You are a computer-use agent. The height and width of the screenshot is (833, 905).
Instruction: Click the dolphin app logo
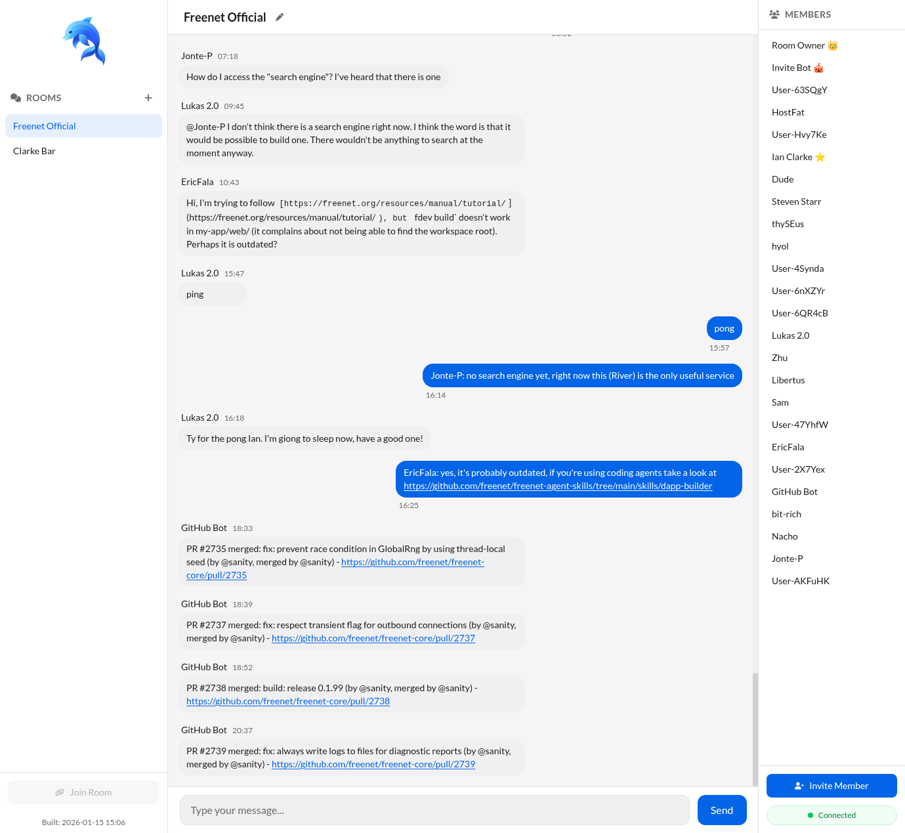point(83,41)
